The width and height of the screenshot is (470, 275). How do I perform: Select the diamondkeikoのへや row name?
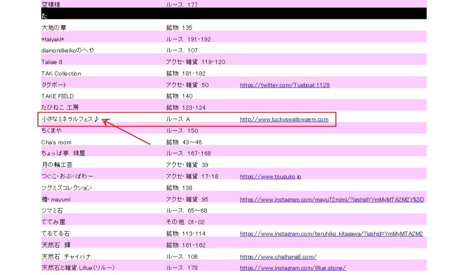pyautogui.click(x=68, y=51)
